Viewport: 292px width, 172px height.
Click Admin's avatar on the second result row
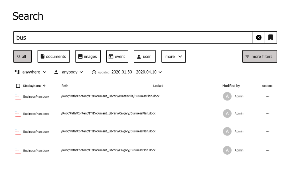tap(227, 113)
